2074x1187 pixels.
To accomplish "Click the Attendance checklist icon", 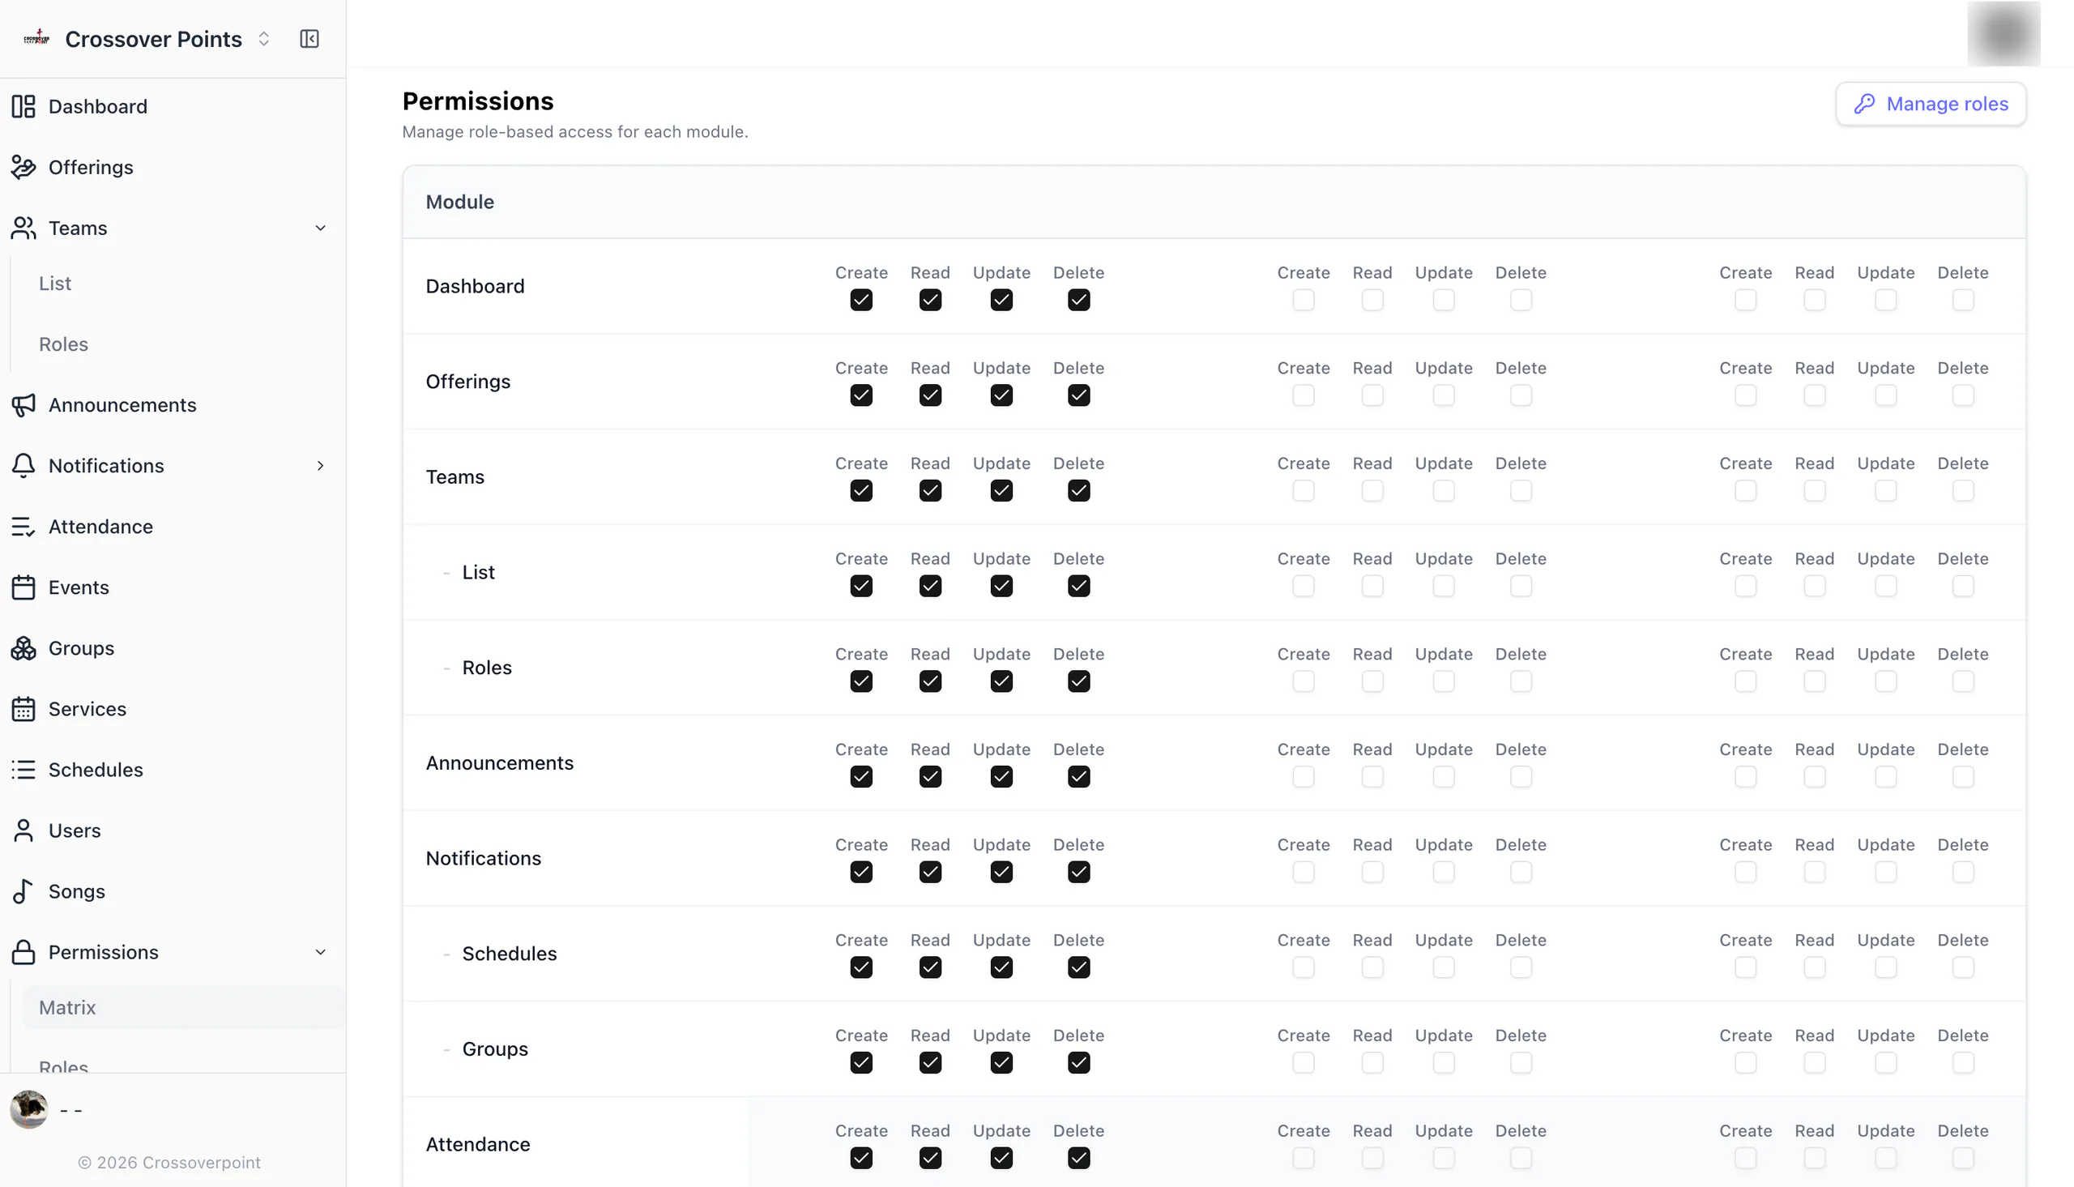I will point(23,527).
